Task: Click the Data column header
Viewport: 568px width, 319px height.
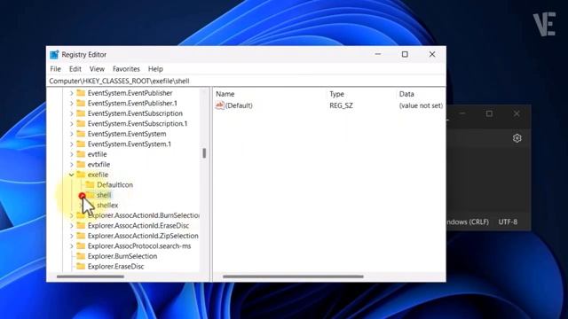Action: [x=406, y=94]
